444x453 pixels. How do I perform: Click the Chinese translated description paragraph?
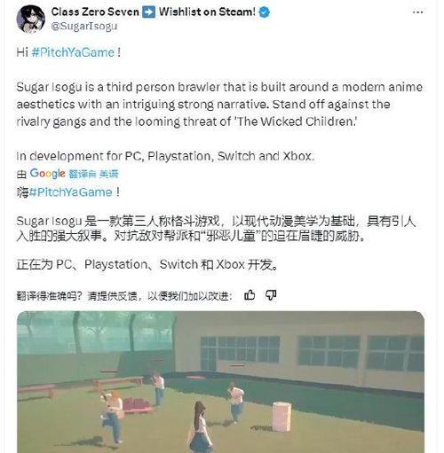coord(216,229)
